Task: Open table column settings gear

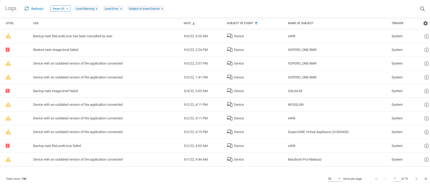Action: 425,23
